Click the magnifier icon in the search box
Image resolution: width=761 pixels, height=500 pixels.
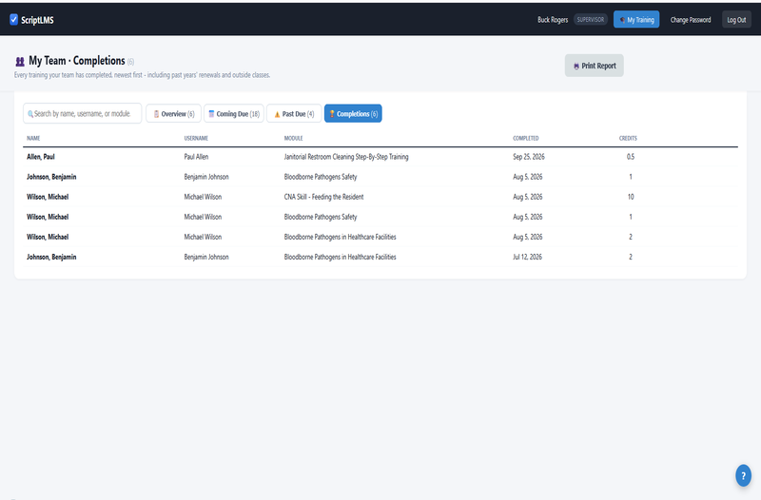click(30, 114)
